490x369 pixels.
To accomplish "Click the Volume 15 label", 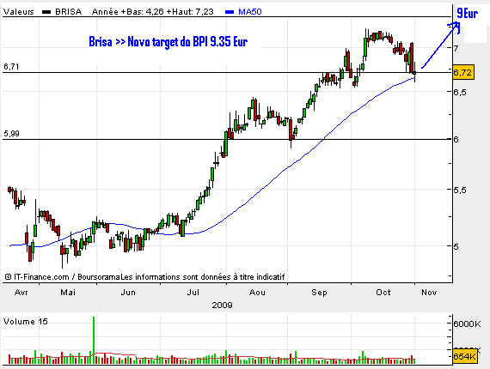I will point(25,322).
